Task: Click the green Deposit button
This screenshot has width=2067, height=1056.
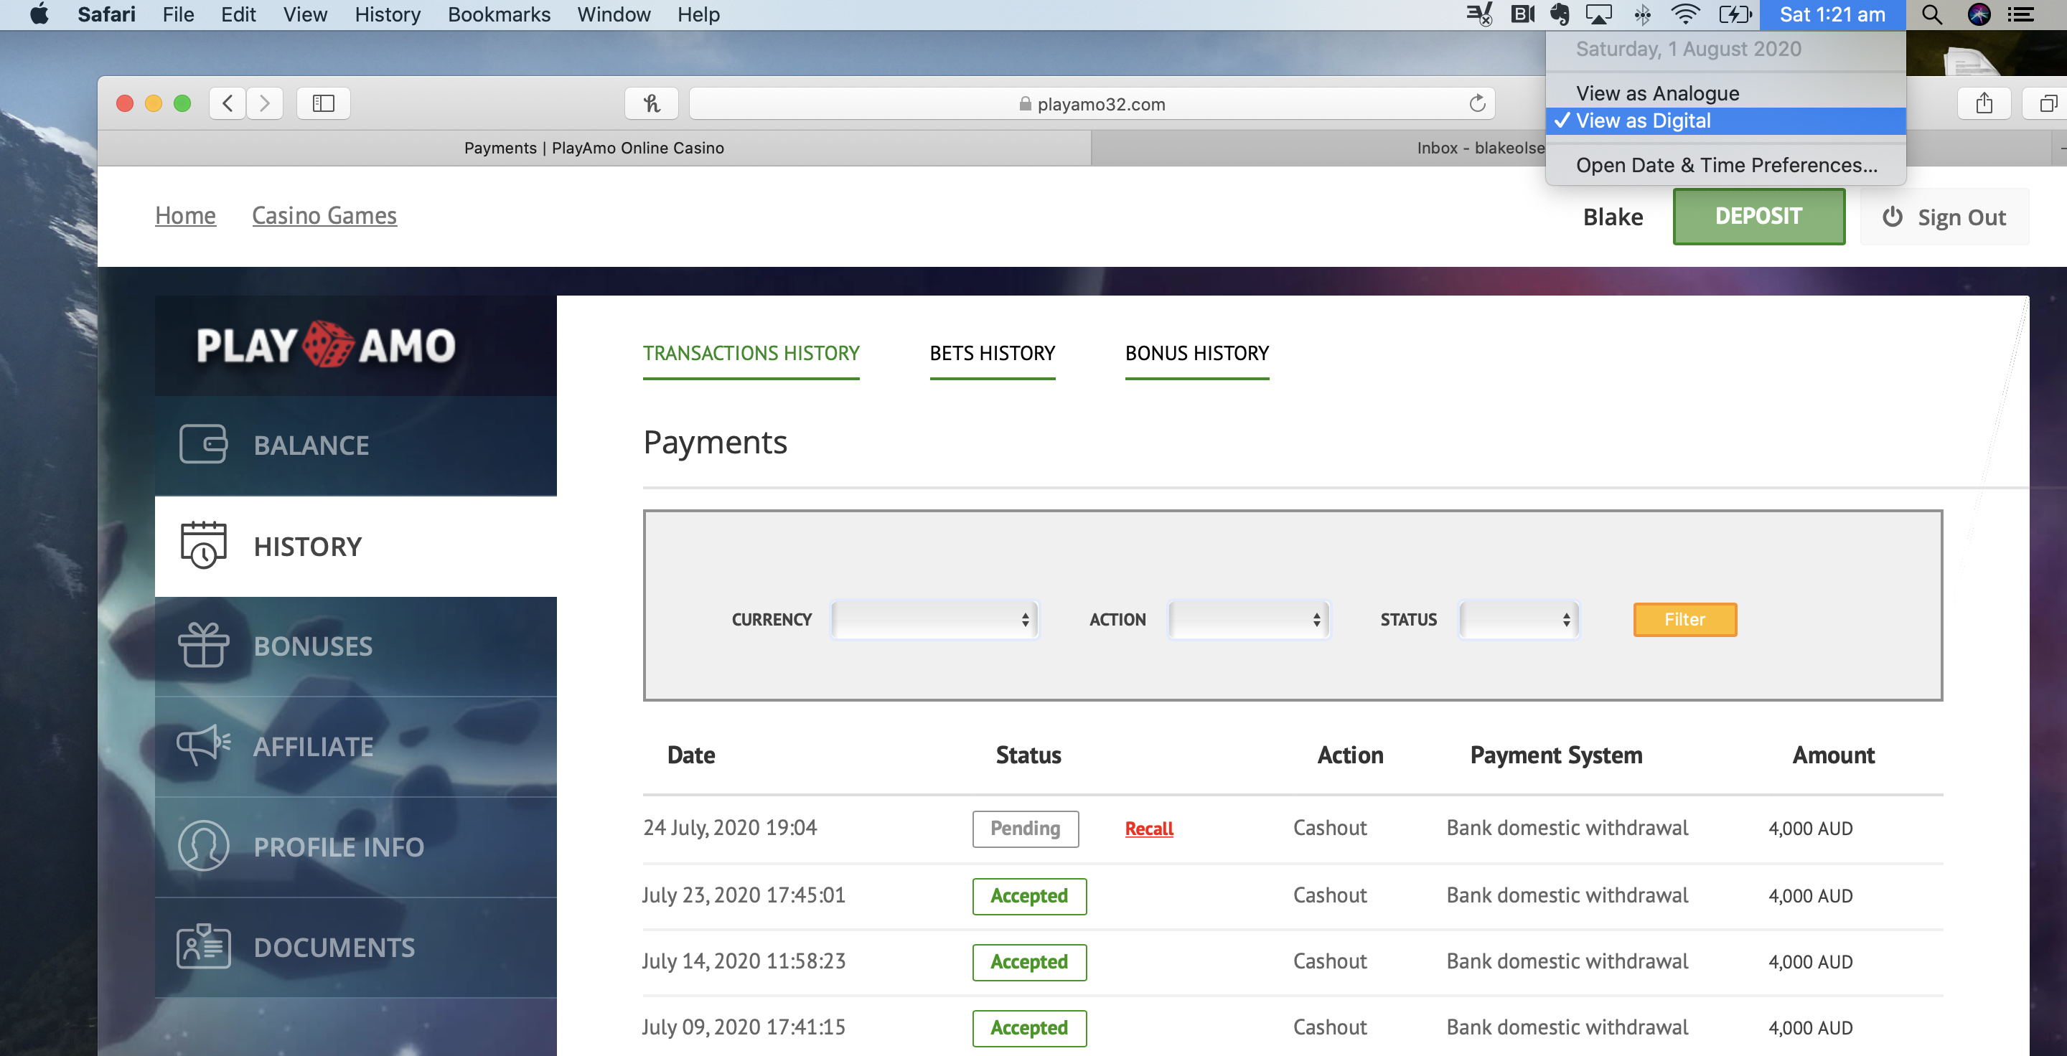Action: click(x=1758, y=217)
